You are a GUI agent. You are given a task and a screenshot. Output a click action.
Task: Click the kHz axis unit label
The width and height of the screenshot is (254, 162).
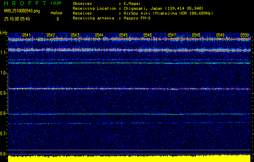coord(4,32)
